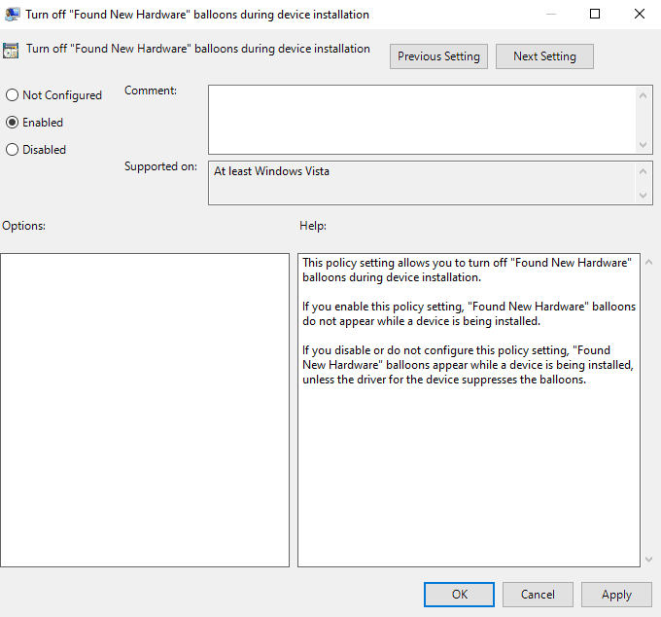
Task: Click the Comment box scroll up arrow
Action: tap(643, 95)
